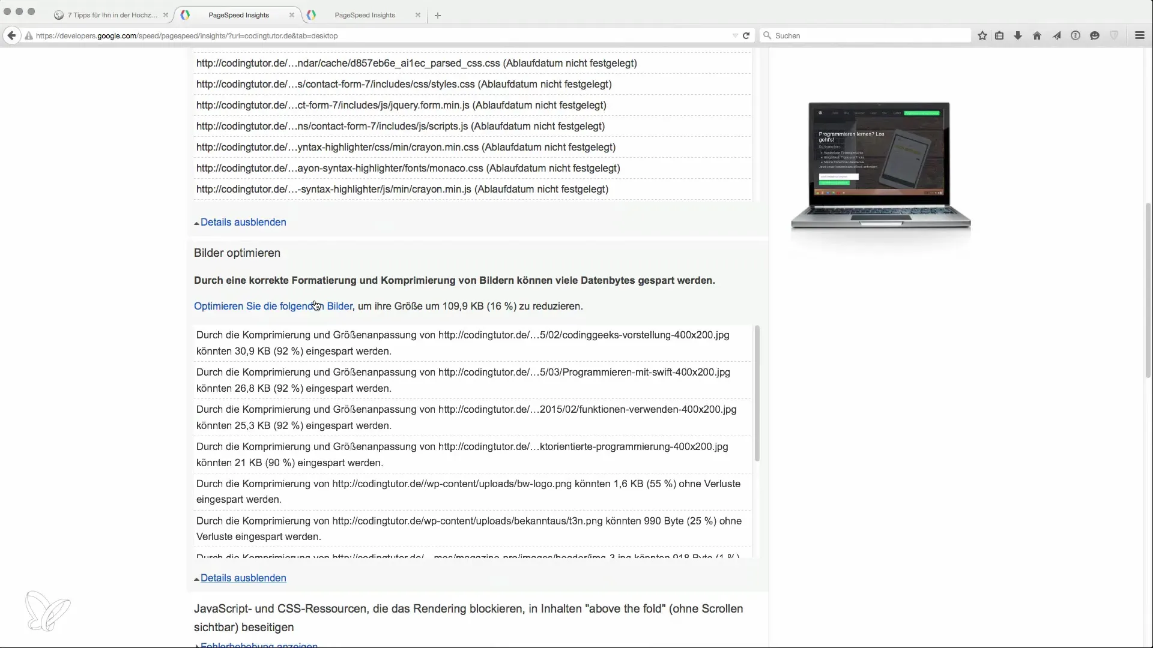The height and width of the screenshot is (648, 1153).
Task: Open a new tab with plus button
Action: (x=438, y=15)
